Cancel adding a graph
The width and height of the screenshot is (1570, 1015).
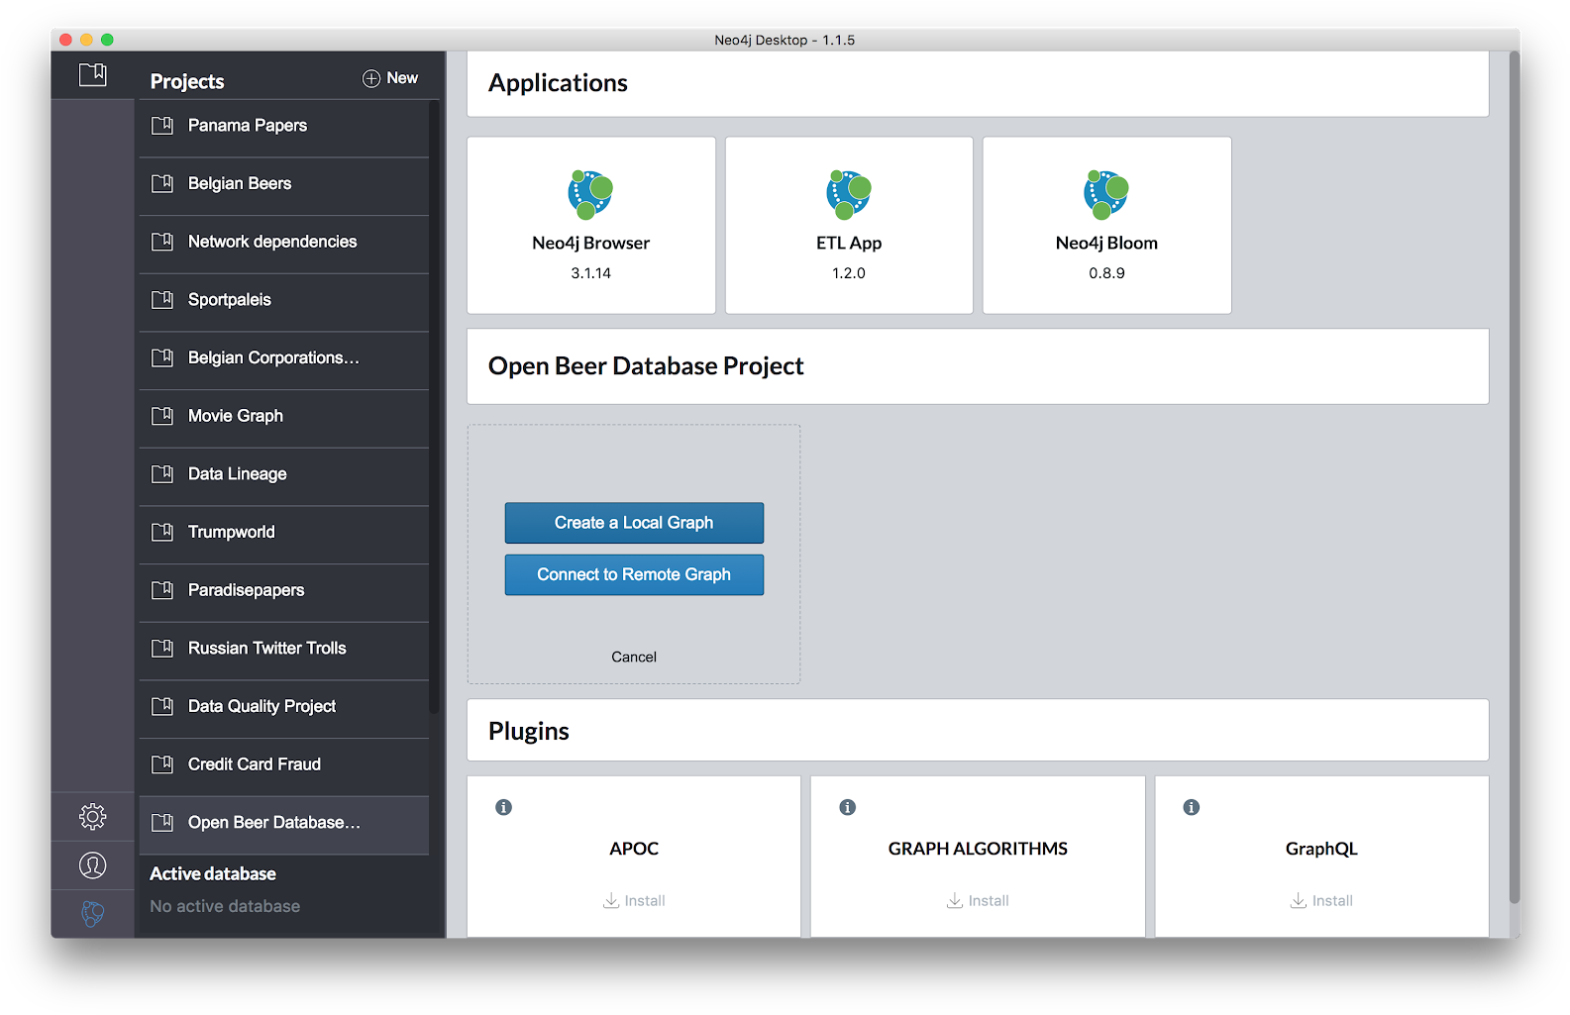(x=634, y=657)
